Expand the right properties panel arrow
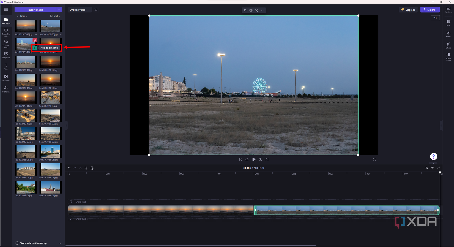Screen dimensions: 454x247 click(x=441, y=126)
